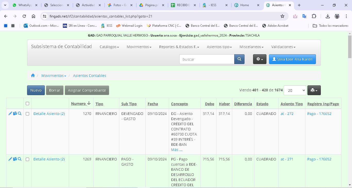Open the Validaciones menu
Screen dimensions: 352x188
coord(283,47)
